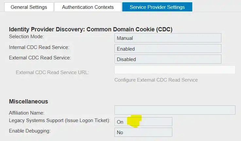Click the Legacy Systems Support label text

tap(59, 120)
